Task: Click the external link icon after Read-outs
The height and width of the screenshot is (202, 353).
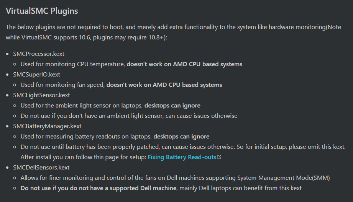Action: pos(219,157)
